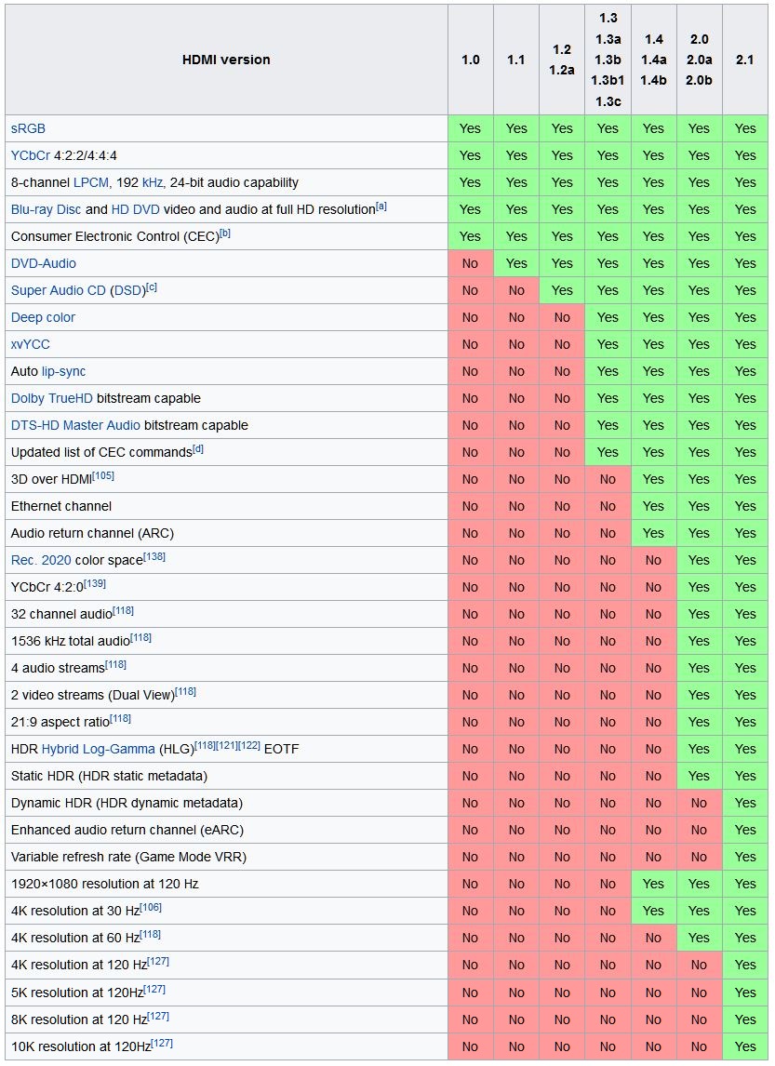Open reference 106 beside 4K at 30 Hz
Screen dimensions: 775x1066
(x=151, y=907)
